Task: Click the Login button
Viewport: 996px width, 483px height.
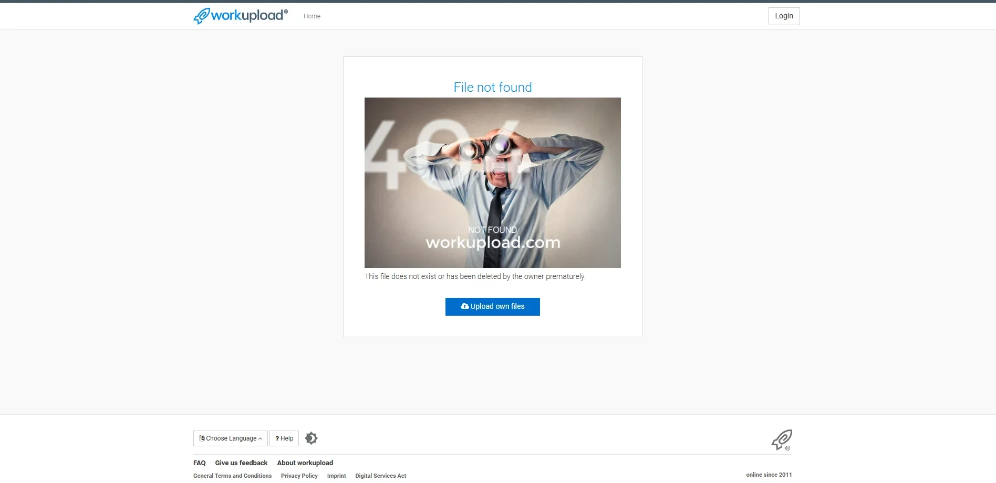Action: 784,16
